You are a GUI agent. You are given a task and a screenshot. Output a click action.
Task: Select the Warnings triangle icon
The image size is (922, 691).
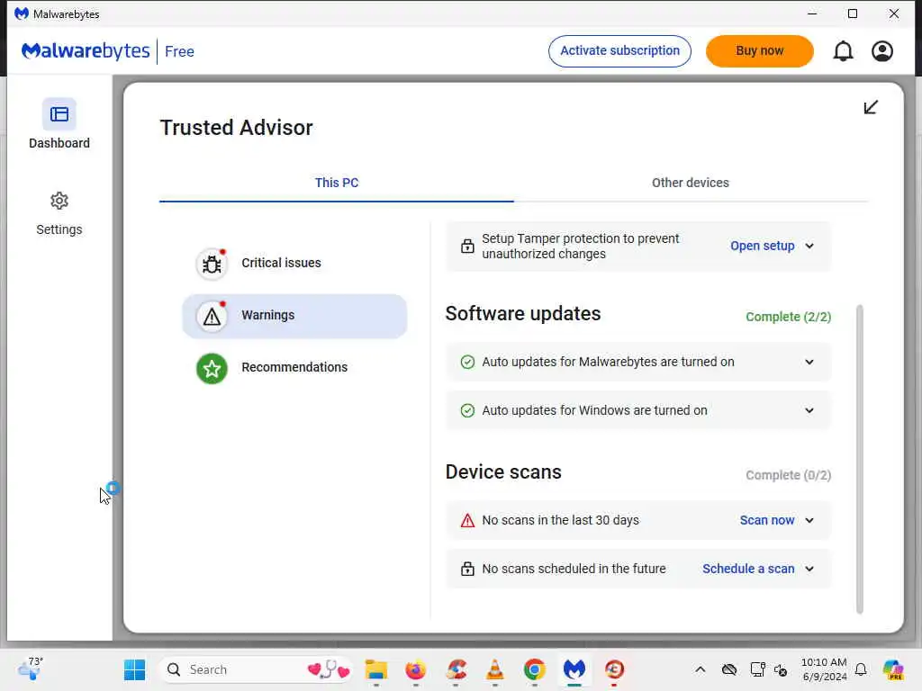click(x=212, y=317)
